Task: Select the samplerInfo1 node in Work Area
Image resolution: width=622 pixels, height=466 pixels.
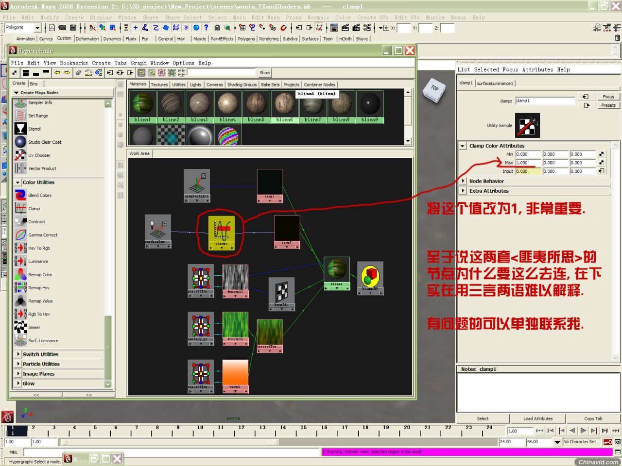Action: pyautogui.click(x=197, y=185)
